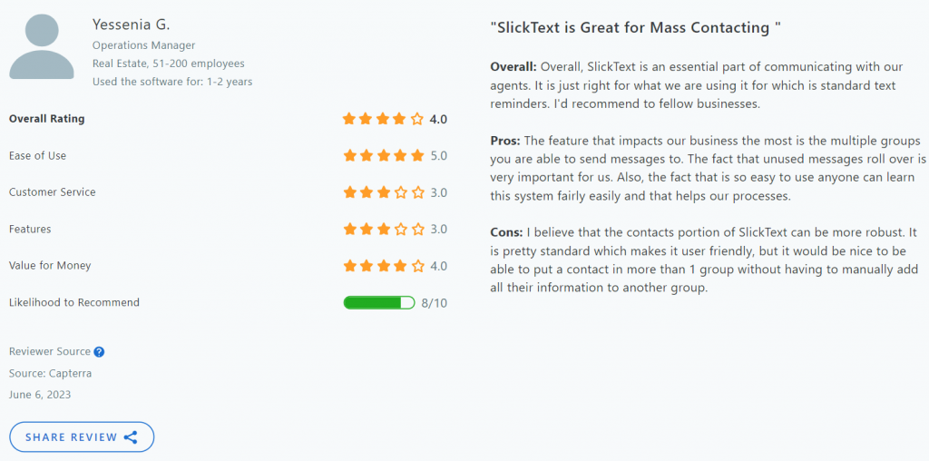Click the Pros section heading
This screenshot has width=929, height=461.
tap(505, 142)
